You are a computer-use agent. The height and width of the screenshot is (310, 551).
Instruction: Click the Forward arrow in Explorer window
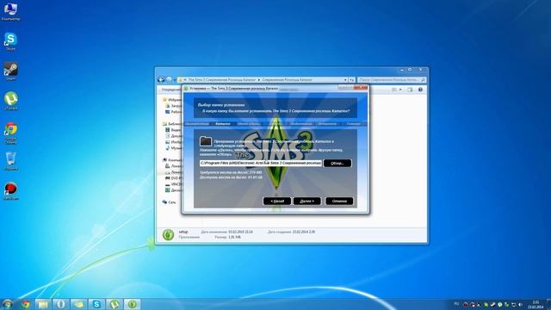click(x=169, y=80)
